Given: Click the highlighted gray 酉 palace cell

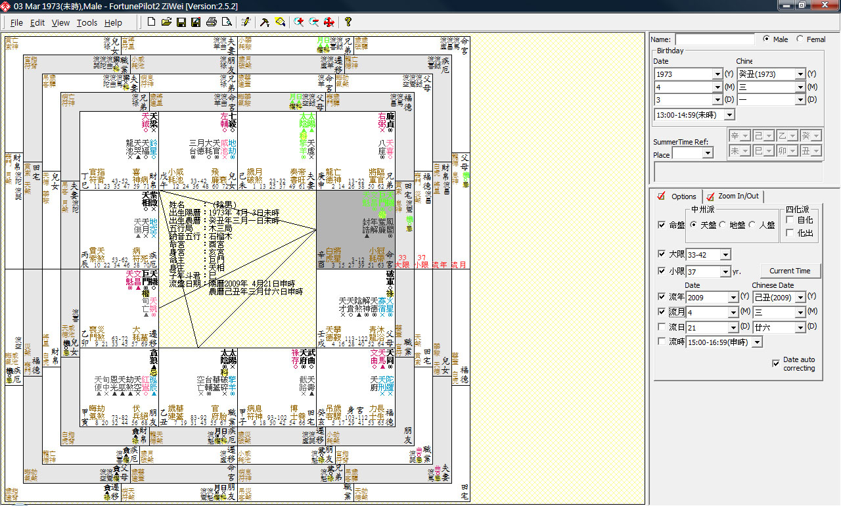Looking at the screenshot, I should tap(355, 229).
